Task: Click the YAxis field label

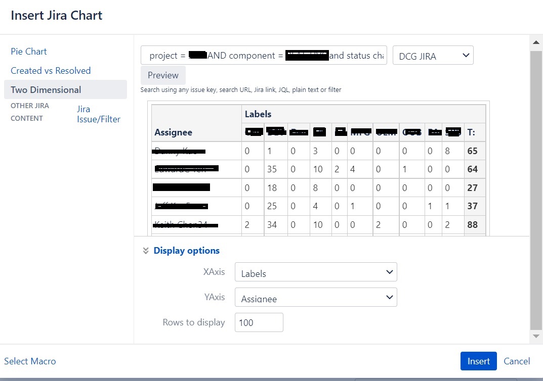Action: [x=215, y=297]
